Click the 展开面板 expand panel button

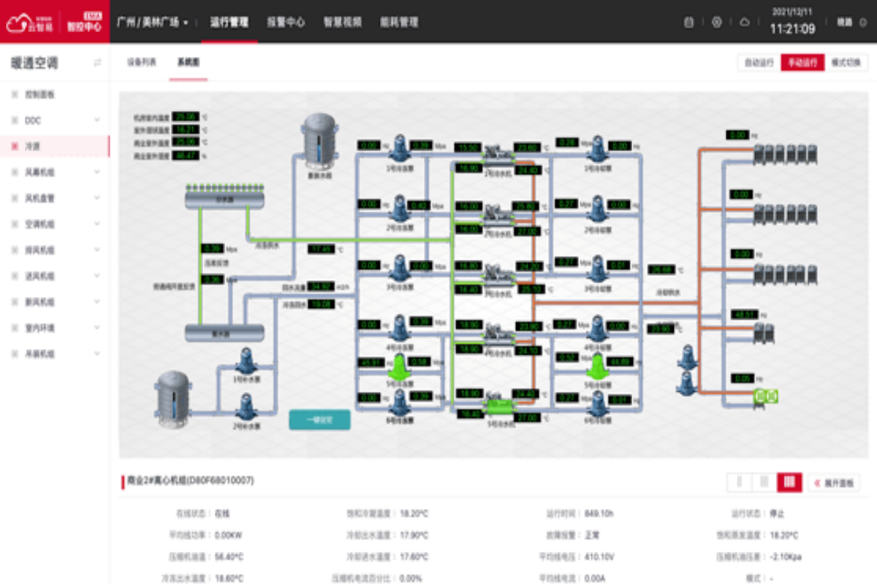[x=834, y=483]
